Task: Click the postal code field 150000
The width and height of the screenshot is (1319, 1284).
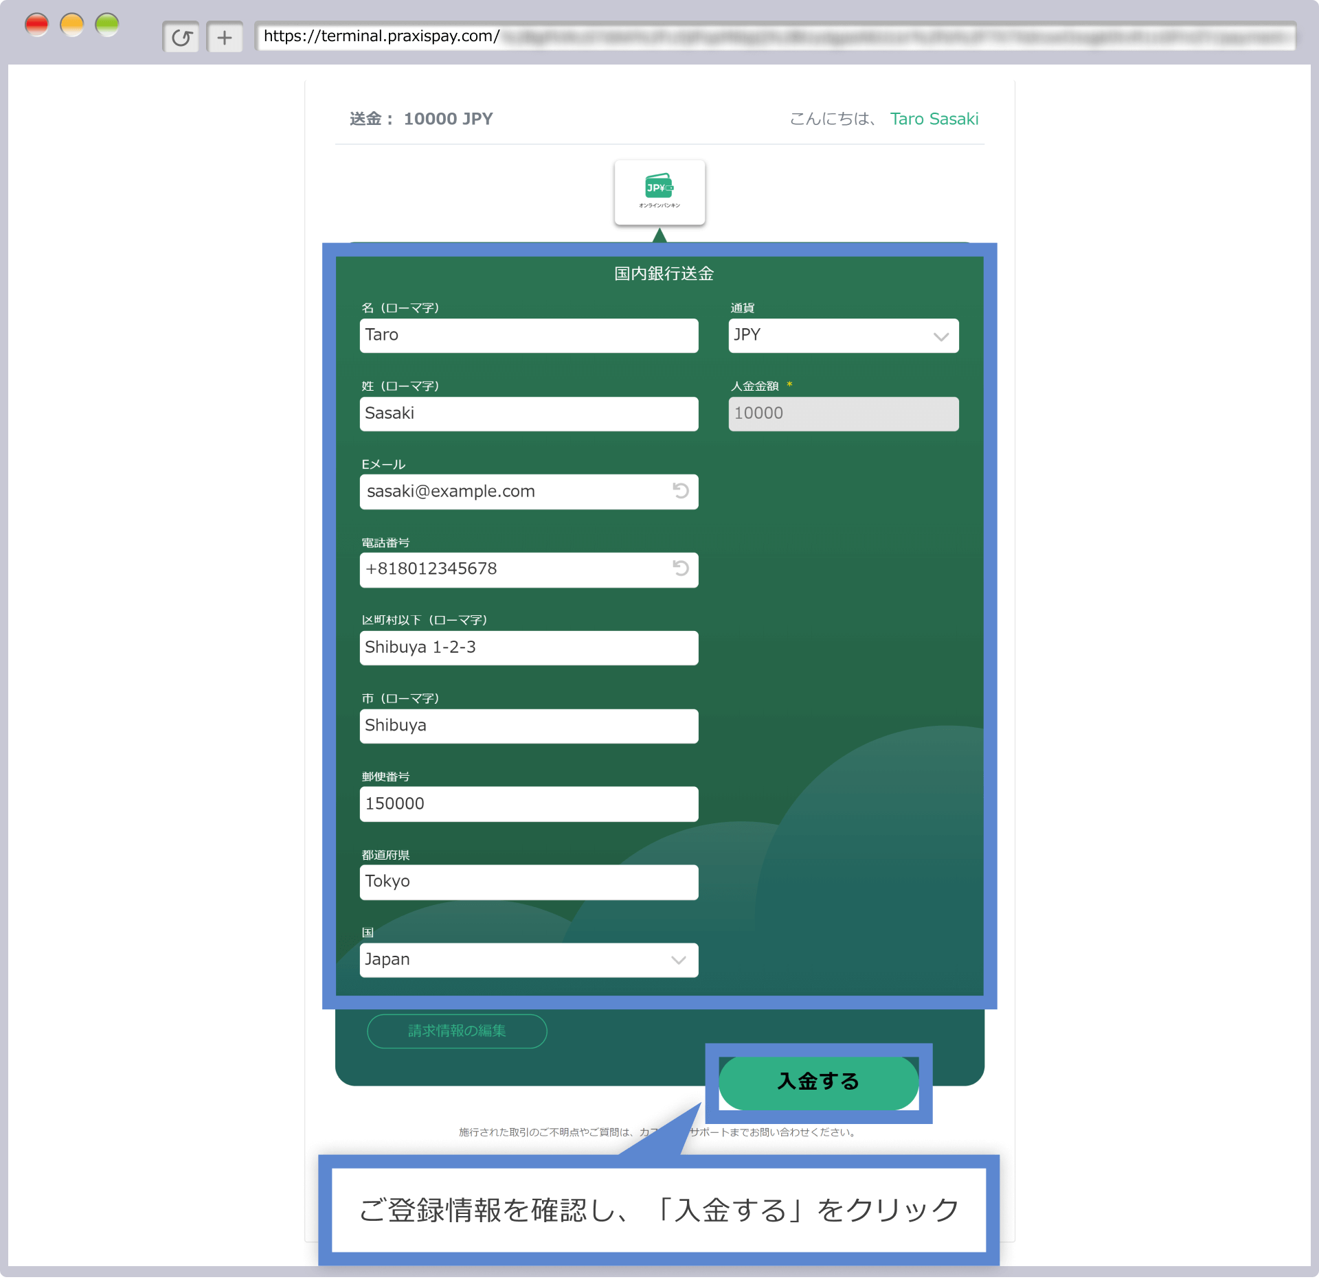Action: (529, 804)
